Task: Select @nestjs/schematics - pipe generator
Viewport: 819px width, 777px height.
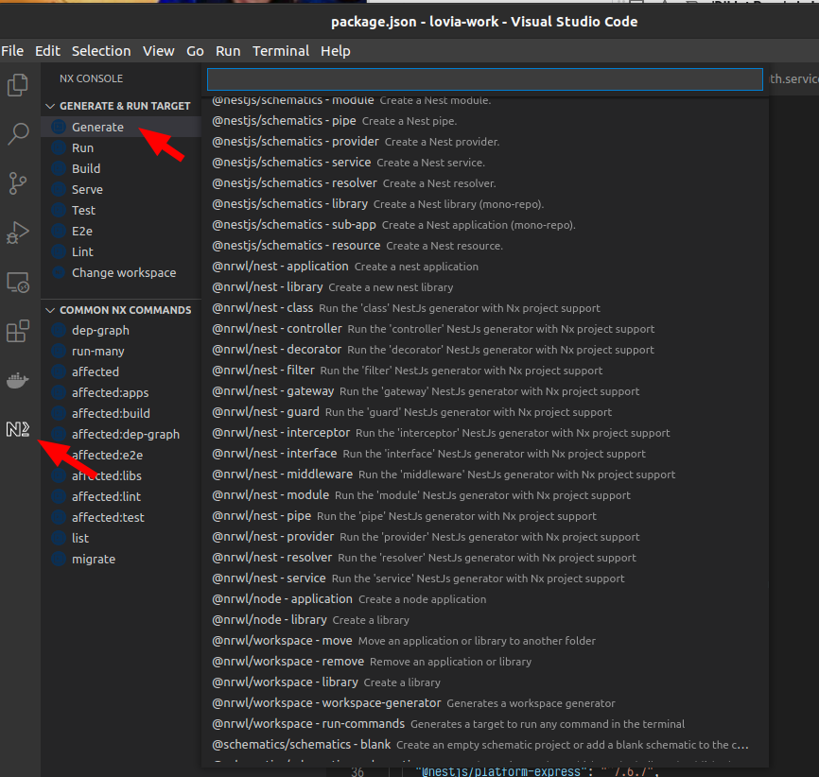Action: (x=485, y=121)
